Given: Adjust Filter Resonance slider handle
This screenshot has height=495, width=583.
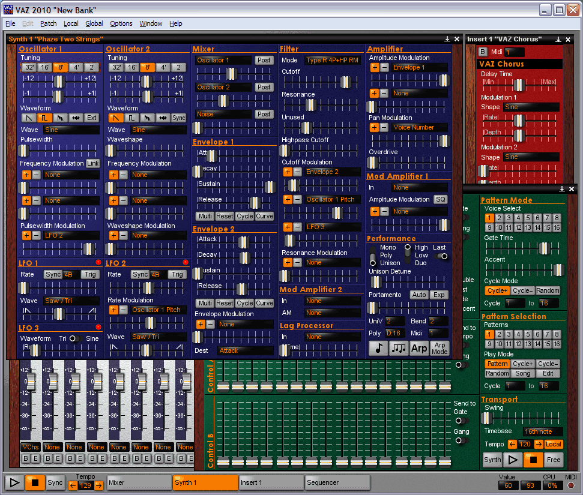Looking at the screenshot, I should click(310, 105).
